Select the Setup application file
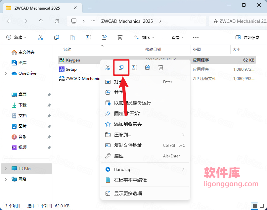267x210 pixels. pyautogui.click(x=68, y=69)
